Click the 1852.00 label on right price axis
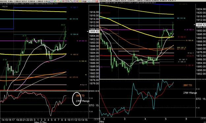206x123 pixels. point(201,74)
